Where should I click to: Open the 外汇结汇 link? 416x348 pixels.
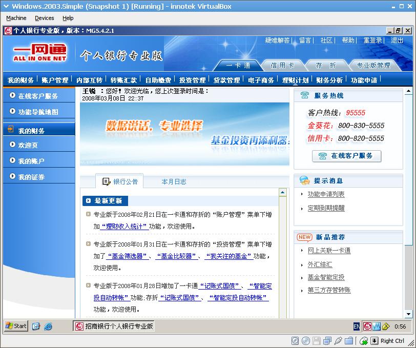[320, 264]
